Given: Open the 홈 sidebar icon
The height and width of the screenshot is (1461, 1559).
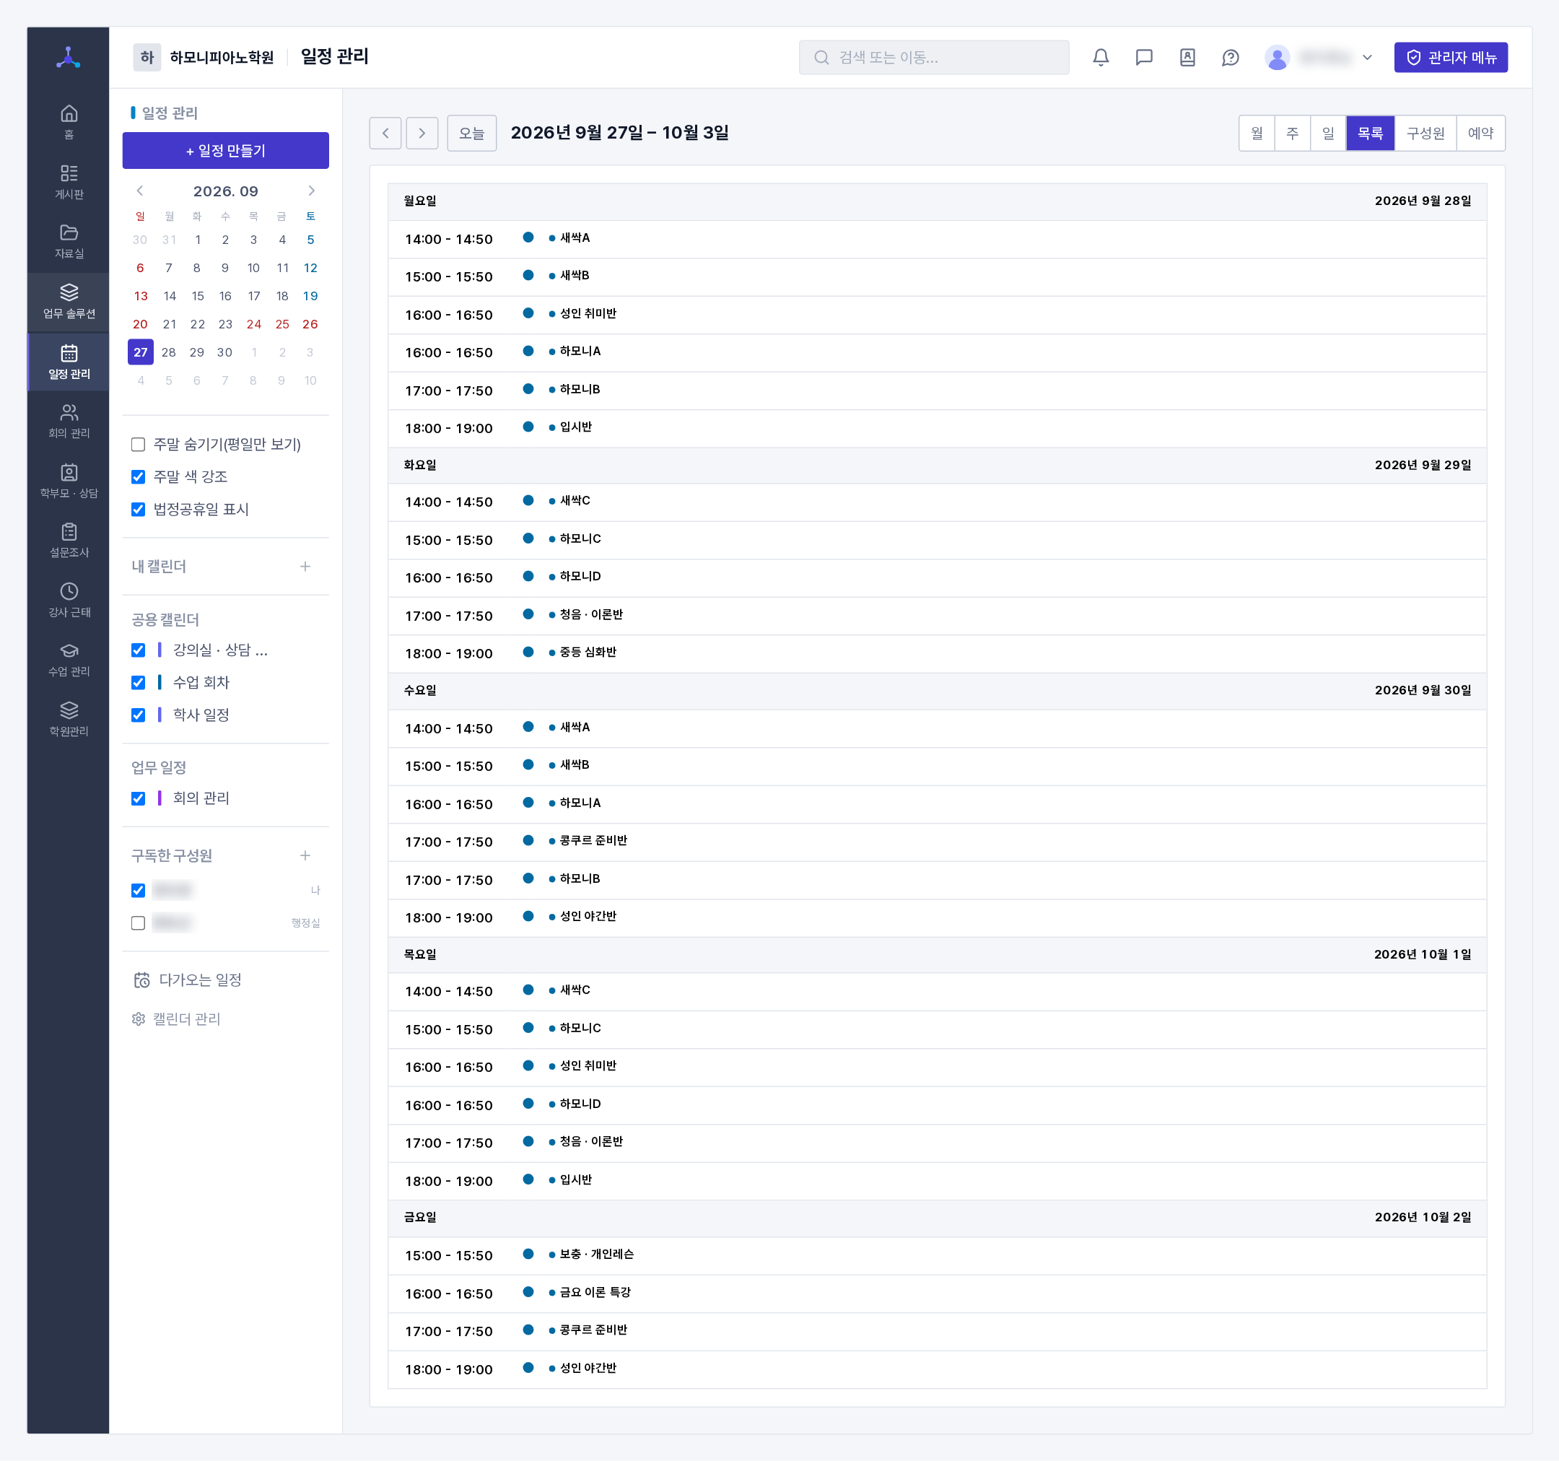Looking at the screenshot, I should click(69, 122).
